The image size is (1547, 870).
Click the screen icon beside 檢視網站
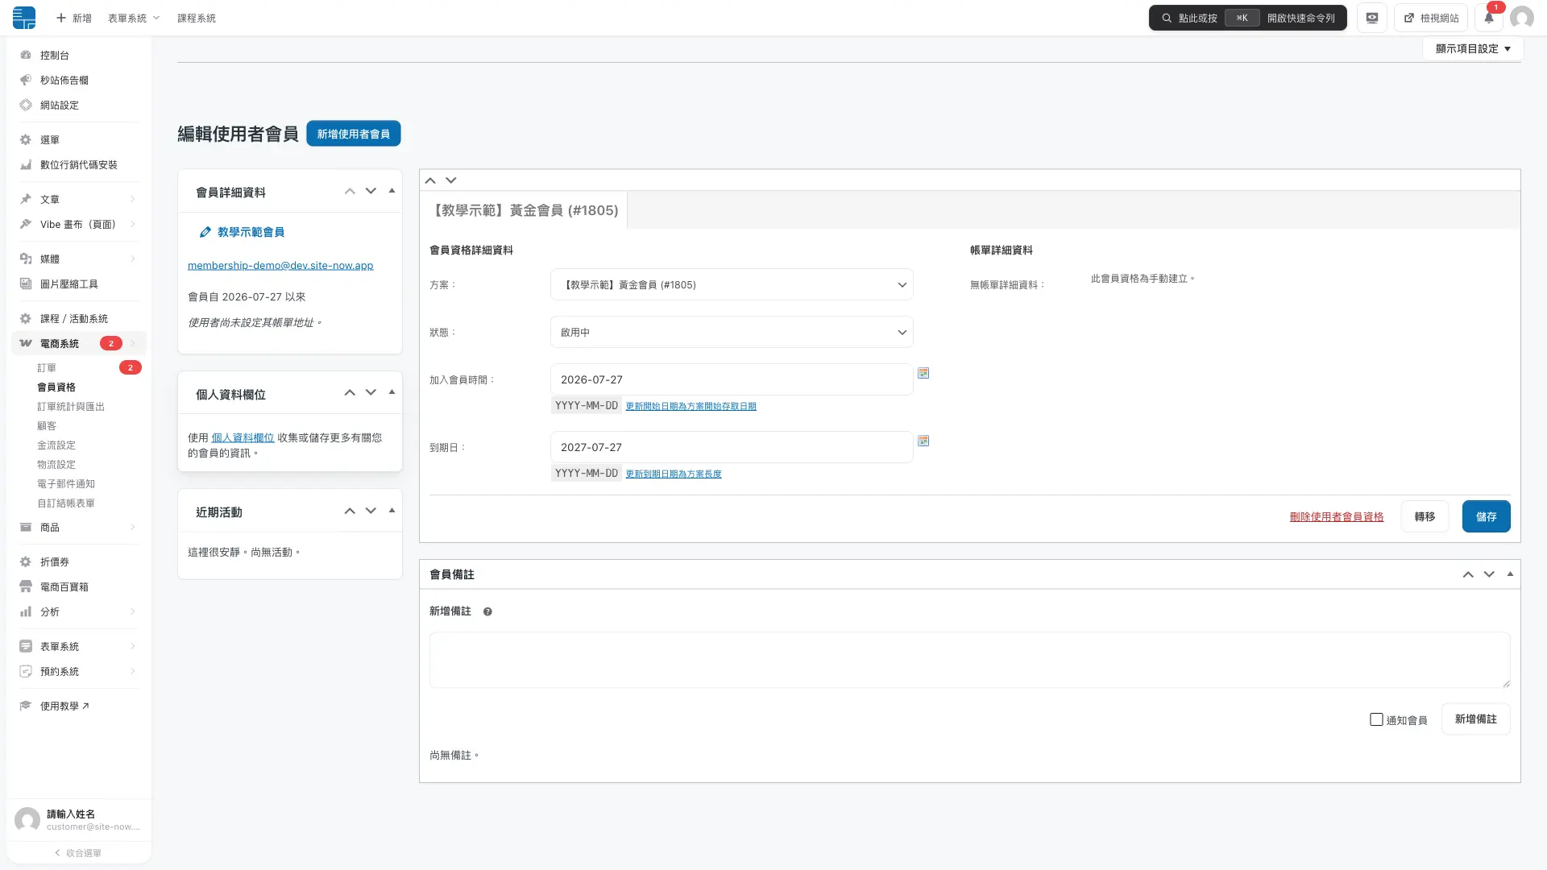(x=1372, y=18)
